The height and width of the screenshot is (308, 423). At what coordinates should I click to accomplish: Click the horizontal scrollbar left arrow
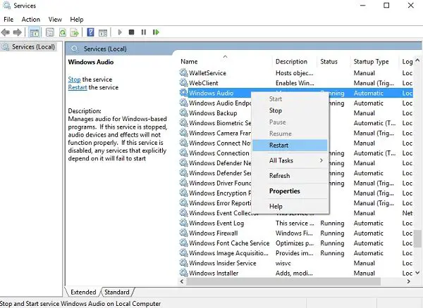point(182,281)
